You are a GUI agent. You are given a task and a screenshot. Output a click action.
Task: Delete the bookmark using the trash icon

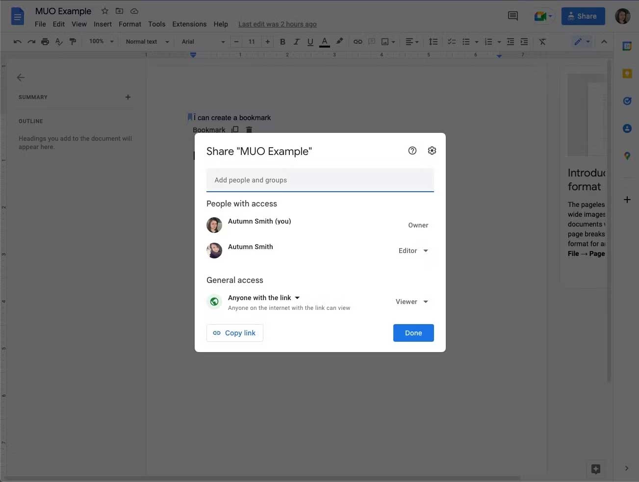pos(249,129)
